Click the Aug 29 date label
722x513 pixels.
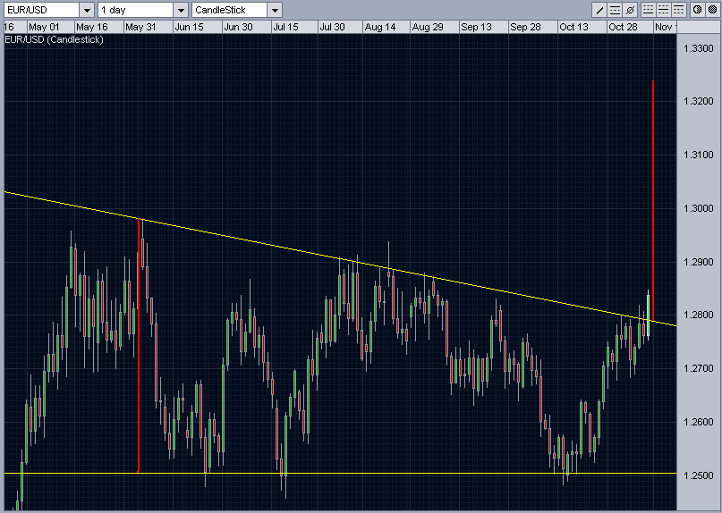point(428,27)
